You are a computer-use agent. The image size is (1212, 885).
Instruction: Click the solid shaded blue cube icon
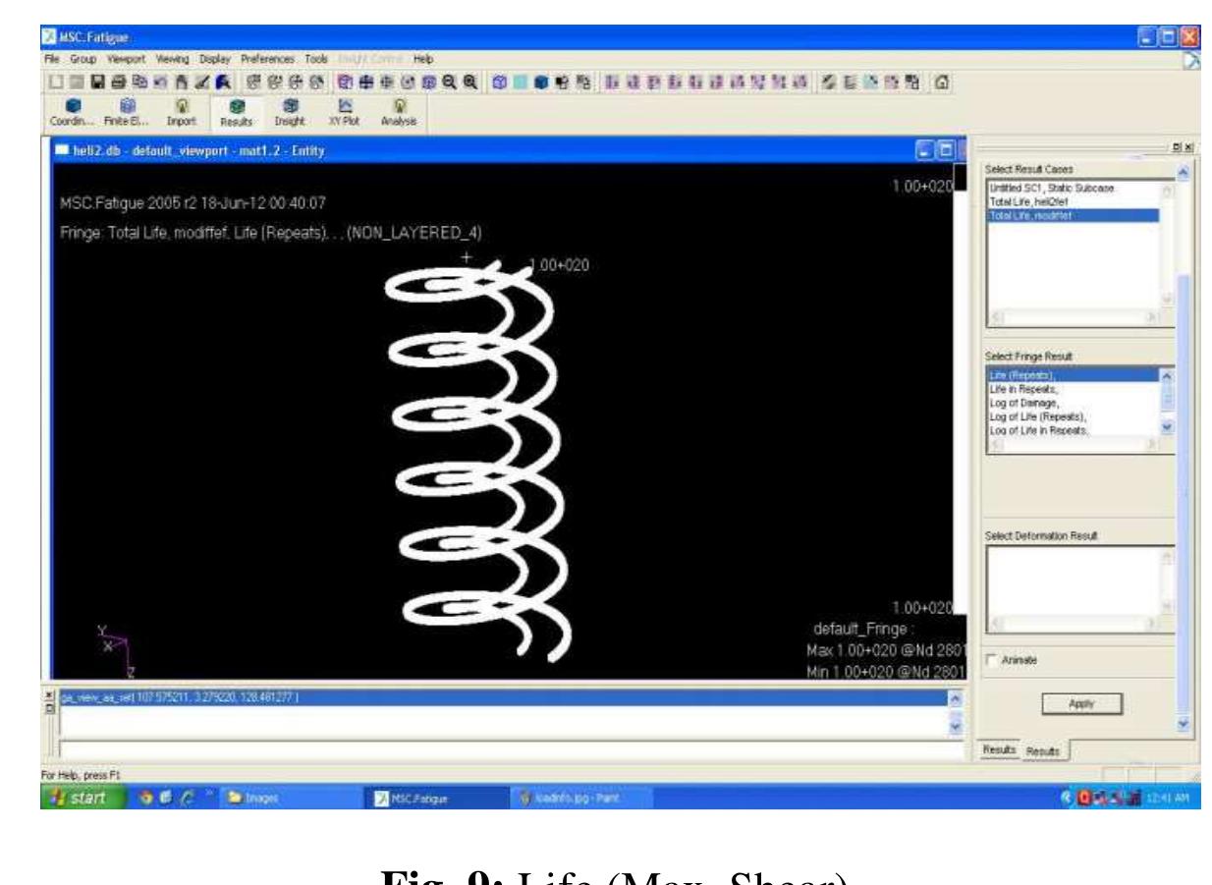[x=540, y=83]
